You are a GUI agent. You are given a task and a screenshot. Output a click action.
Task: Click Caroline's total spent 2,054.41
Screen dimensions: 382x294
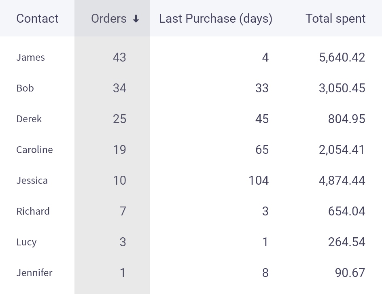342,150
